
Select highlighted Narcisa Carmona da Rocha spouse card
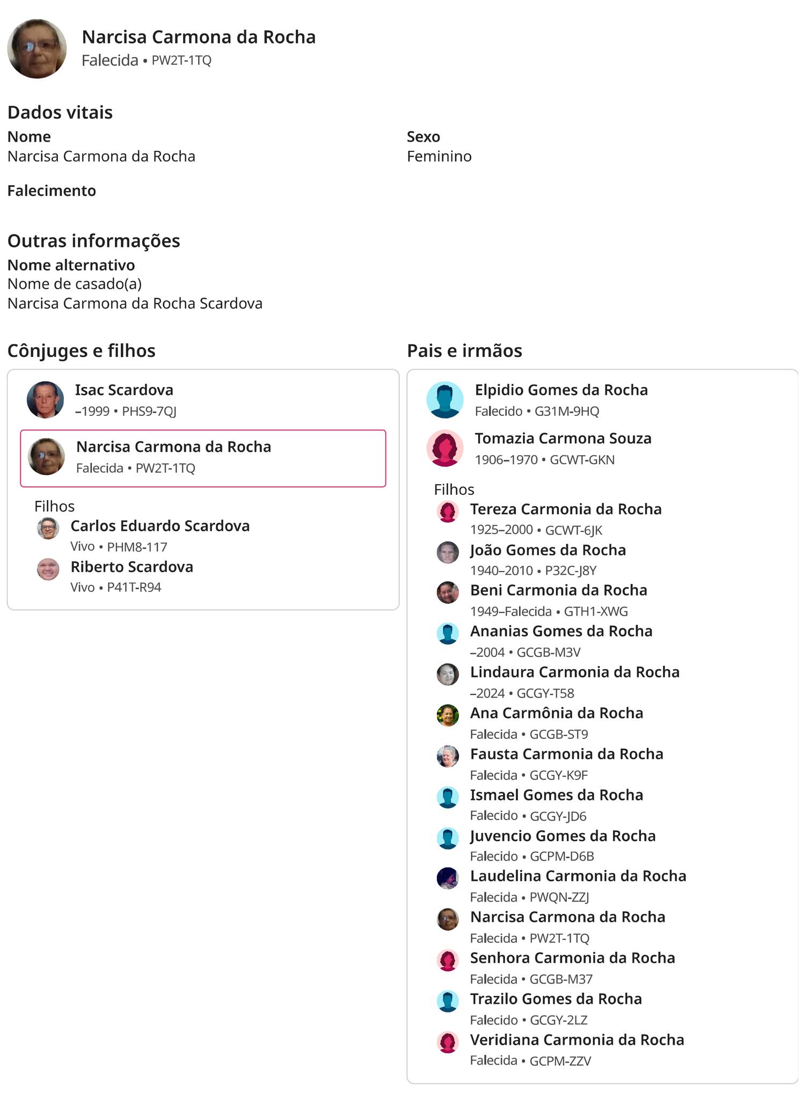tap(203, 458)
